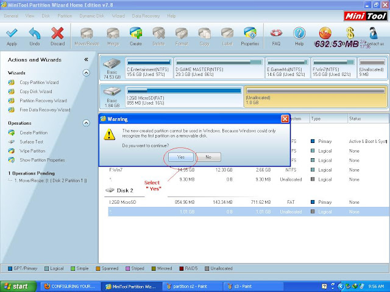390x292 pixels.
Task: Click the Copy Disk Wizard icon
Action: (x=12, y=92)
